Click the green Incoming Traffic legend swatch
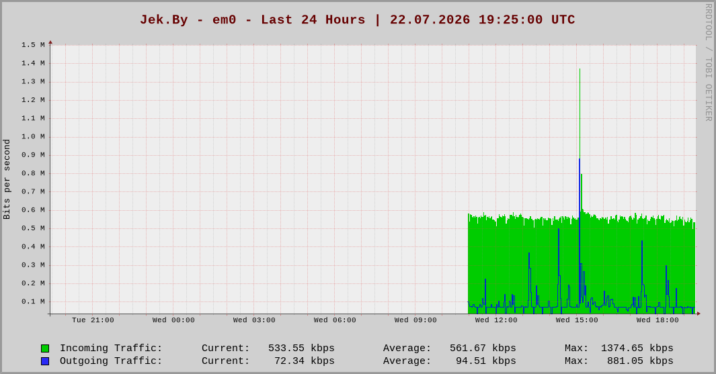The height and width of the screenshot is (374, 716). tap(45, 348)
